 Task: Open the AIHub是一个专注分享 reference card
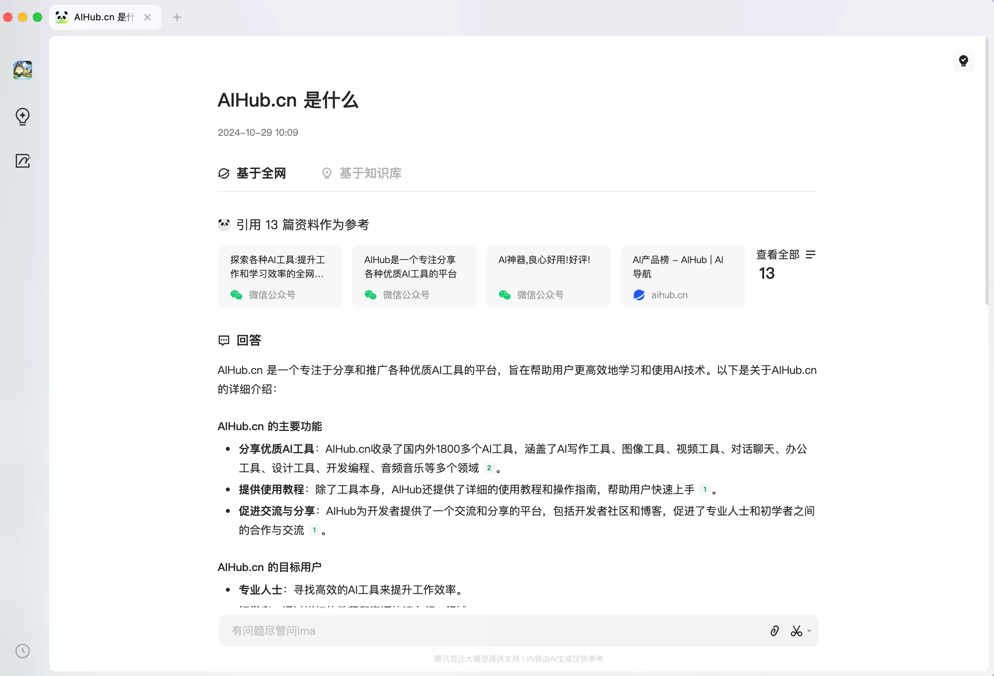pyautogui.click(x=414, y=276)
